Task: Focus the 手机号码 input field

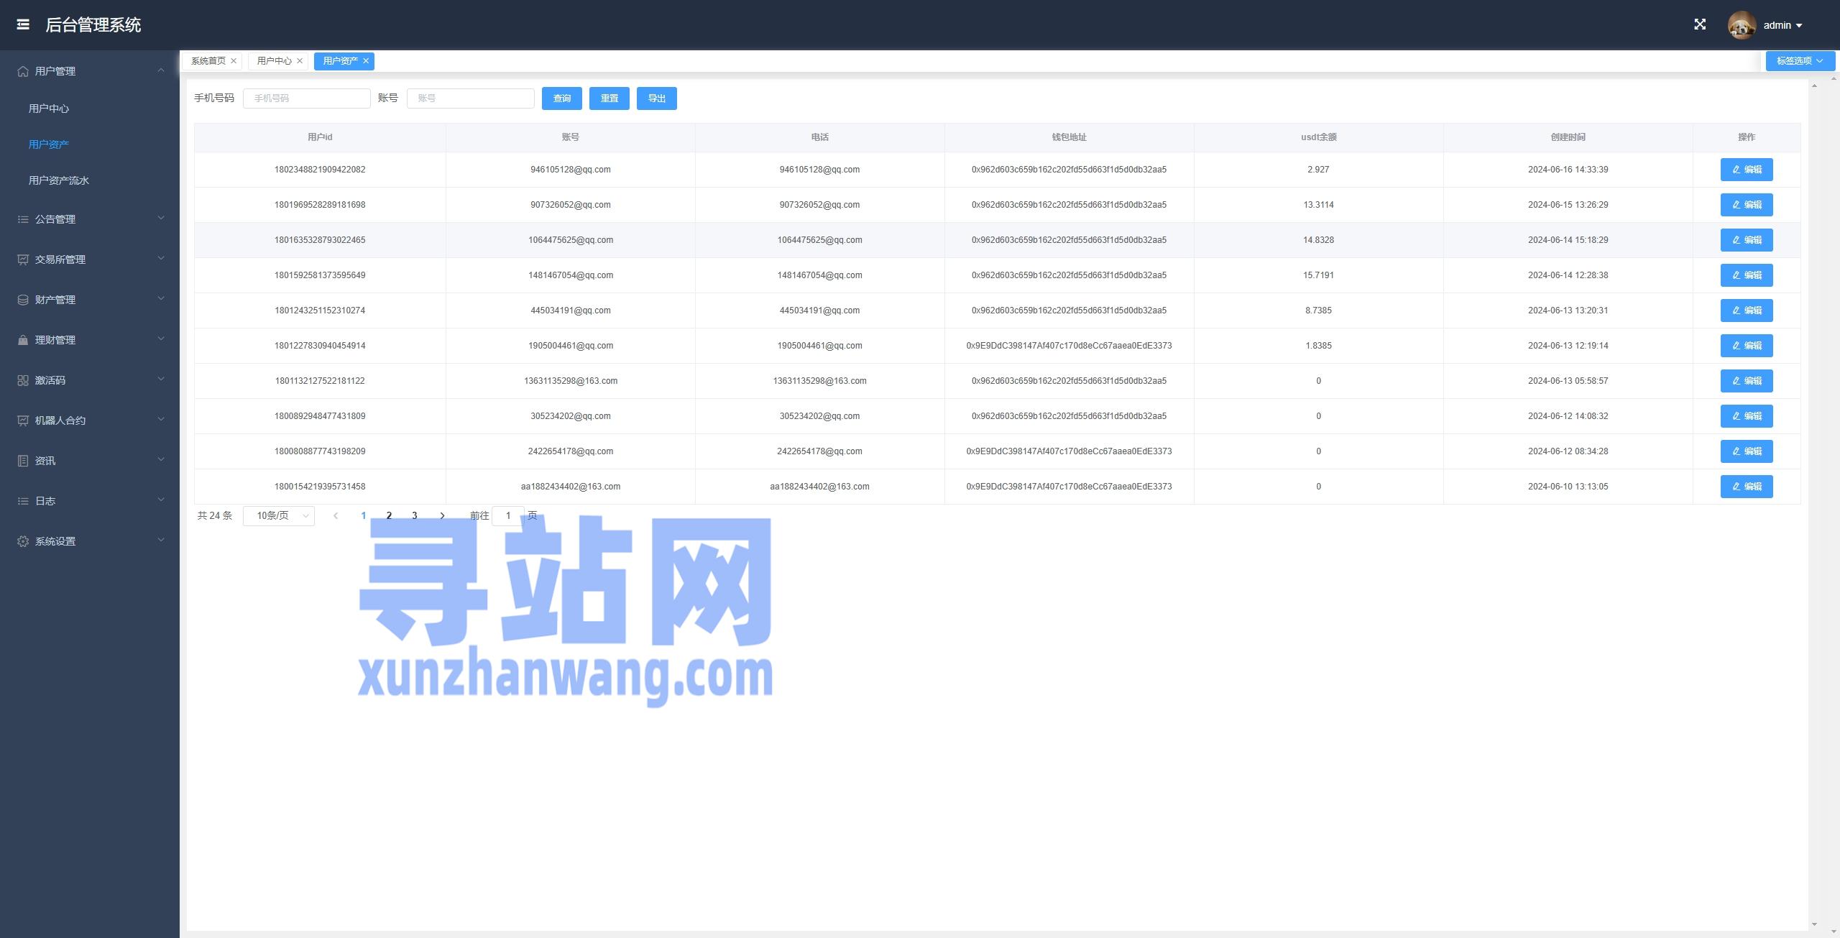Action: (x=307, y=98)
